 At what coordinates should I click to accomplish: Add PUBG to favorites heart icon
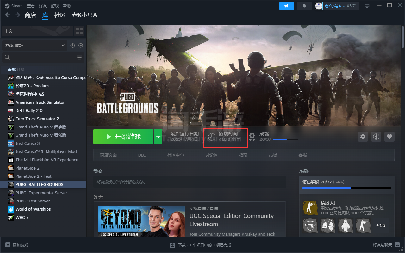tap(389, 137)
